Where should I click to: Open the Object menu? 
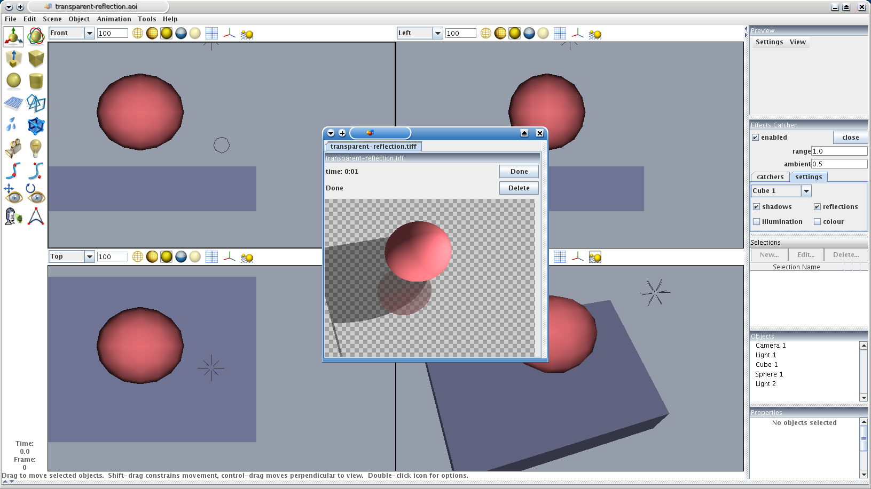79,19
